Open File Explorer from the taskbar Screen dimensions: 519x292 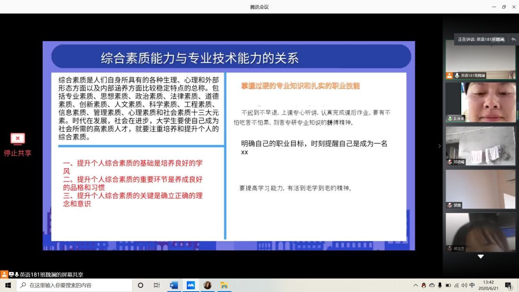224,285
